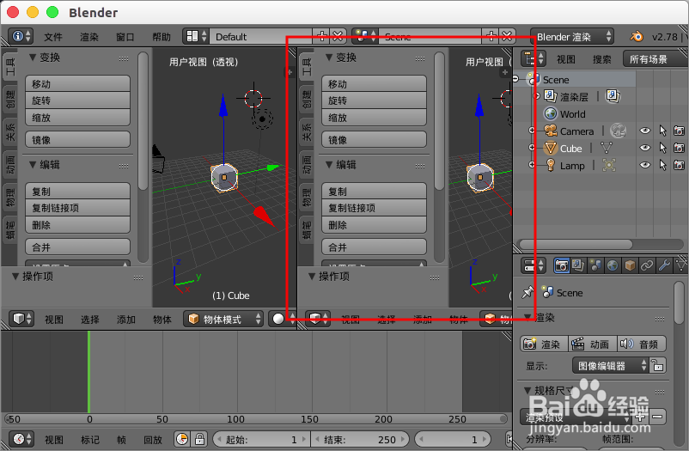689x451 pixels.
Task: Click the 音频 button in Properties
Action: (642, 344)
